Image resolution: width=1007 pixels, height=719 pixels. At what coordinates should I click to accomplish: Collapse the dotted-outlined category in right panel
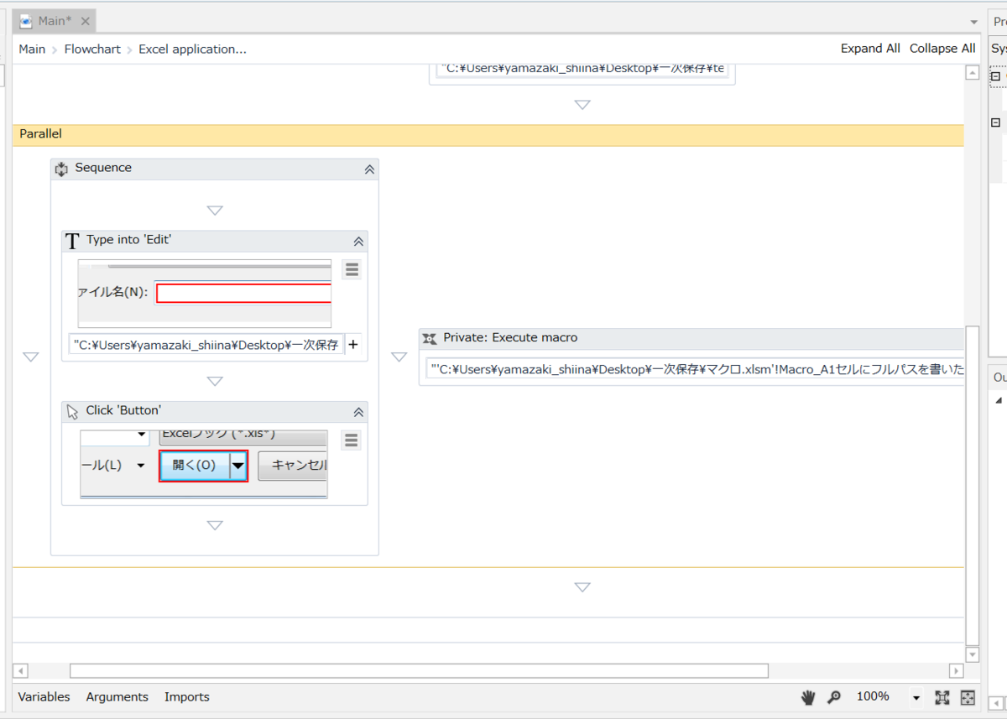click(996, 76)
